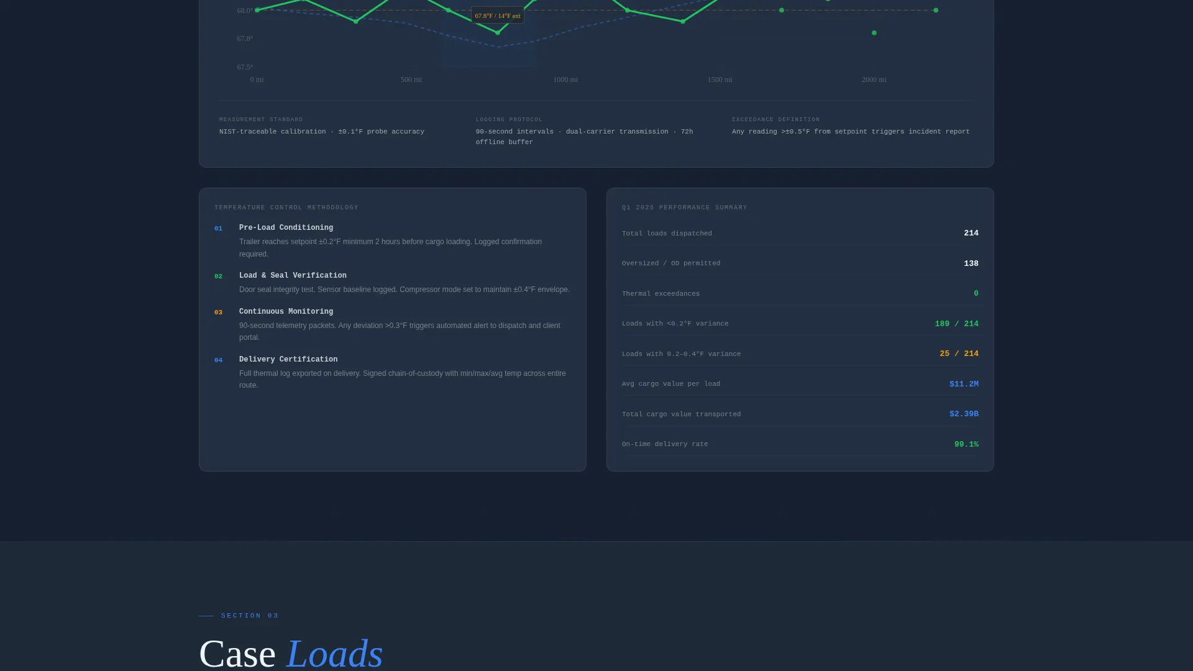Click the incident report exceedance description
The width and height of the screenshot is (1193, 671).
pos(851,132)
